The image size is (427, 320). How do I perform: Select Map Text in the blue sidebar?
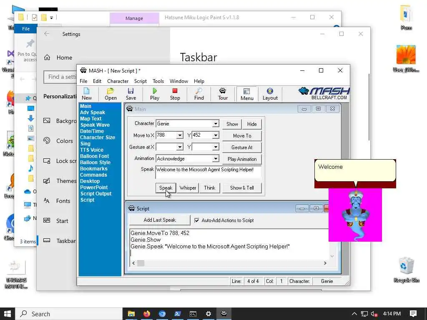pyautogui.click(x=90, y=119)
